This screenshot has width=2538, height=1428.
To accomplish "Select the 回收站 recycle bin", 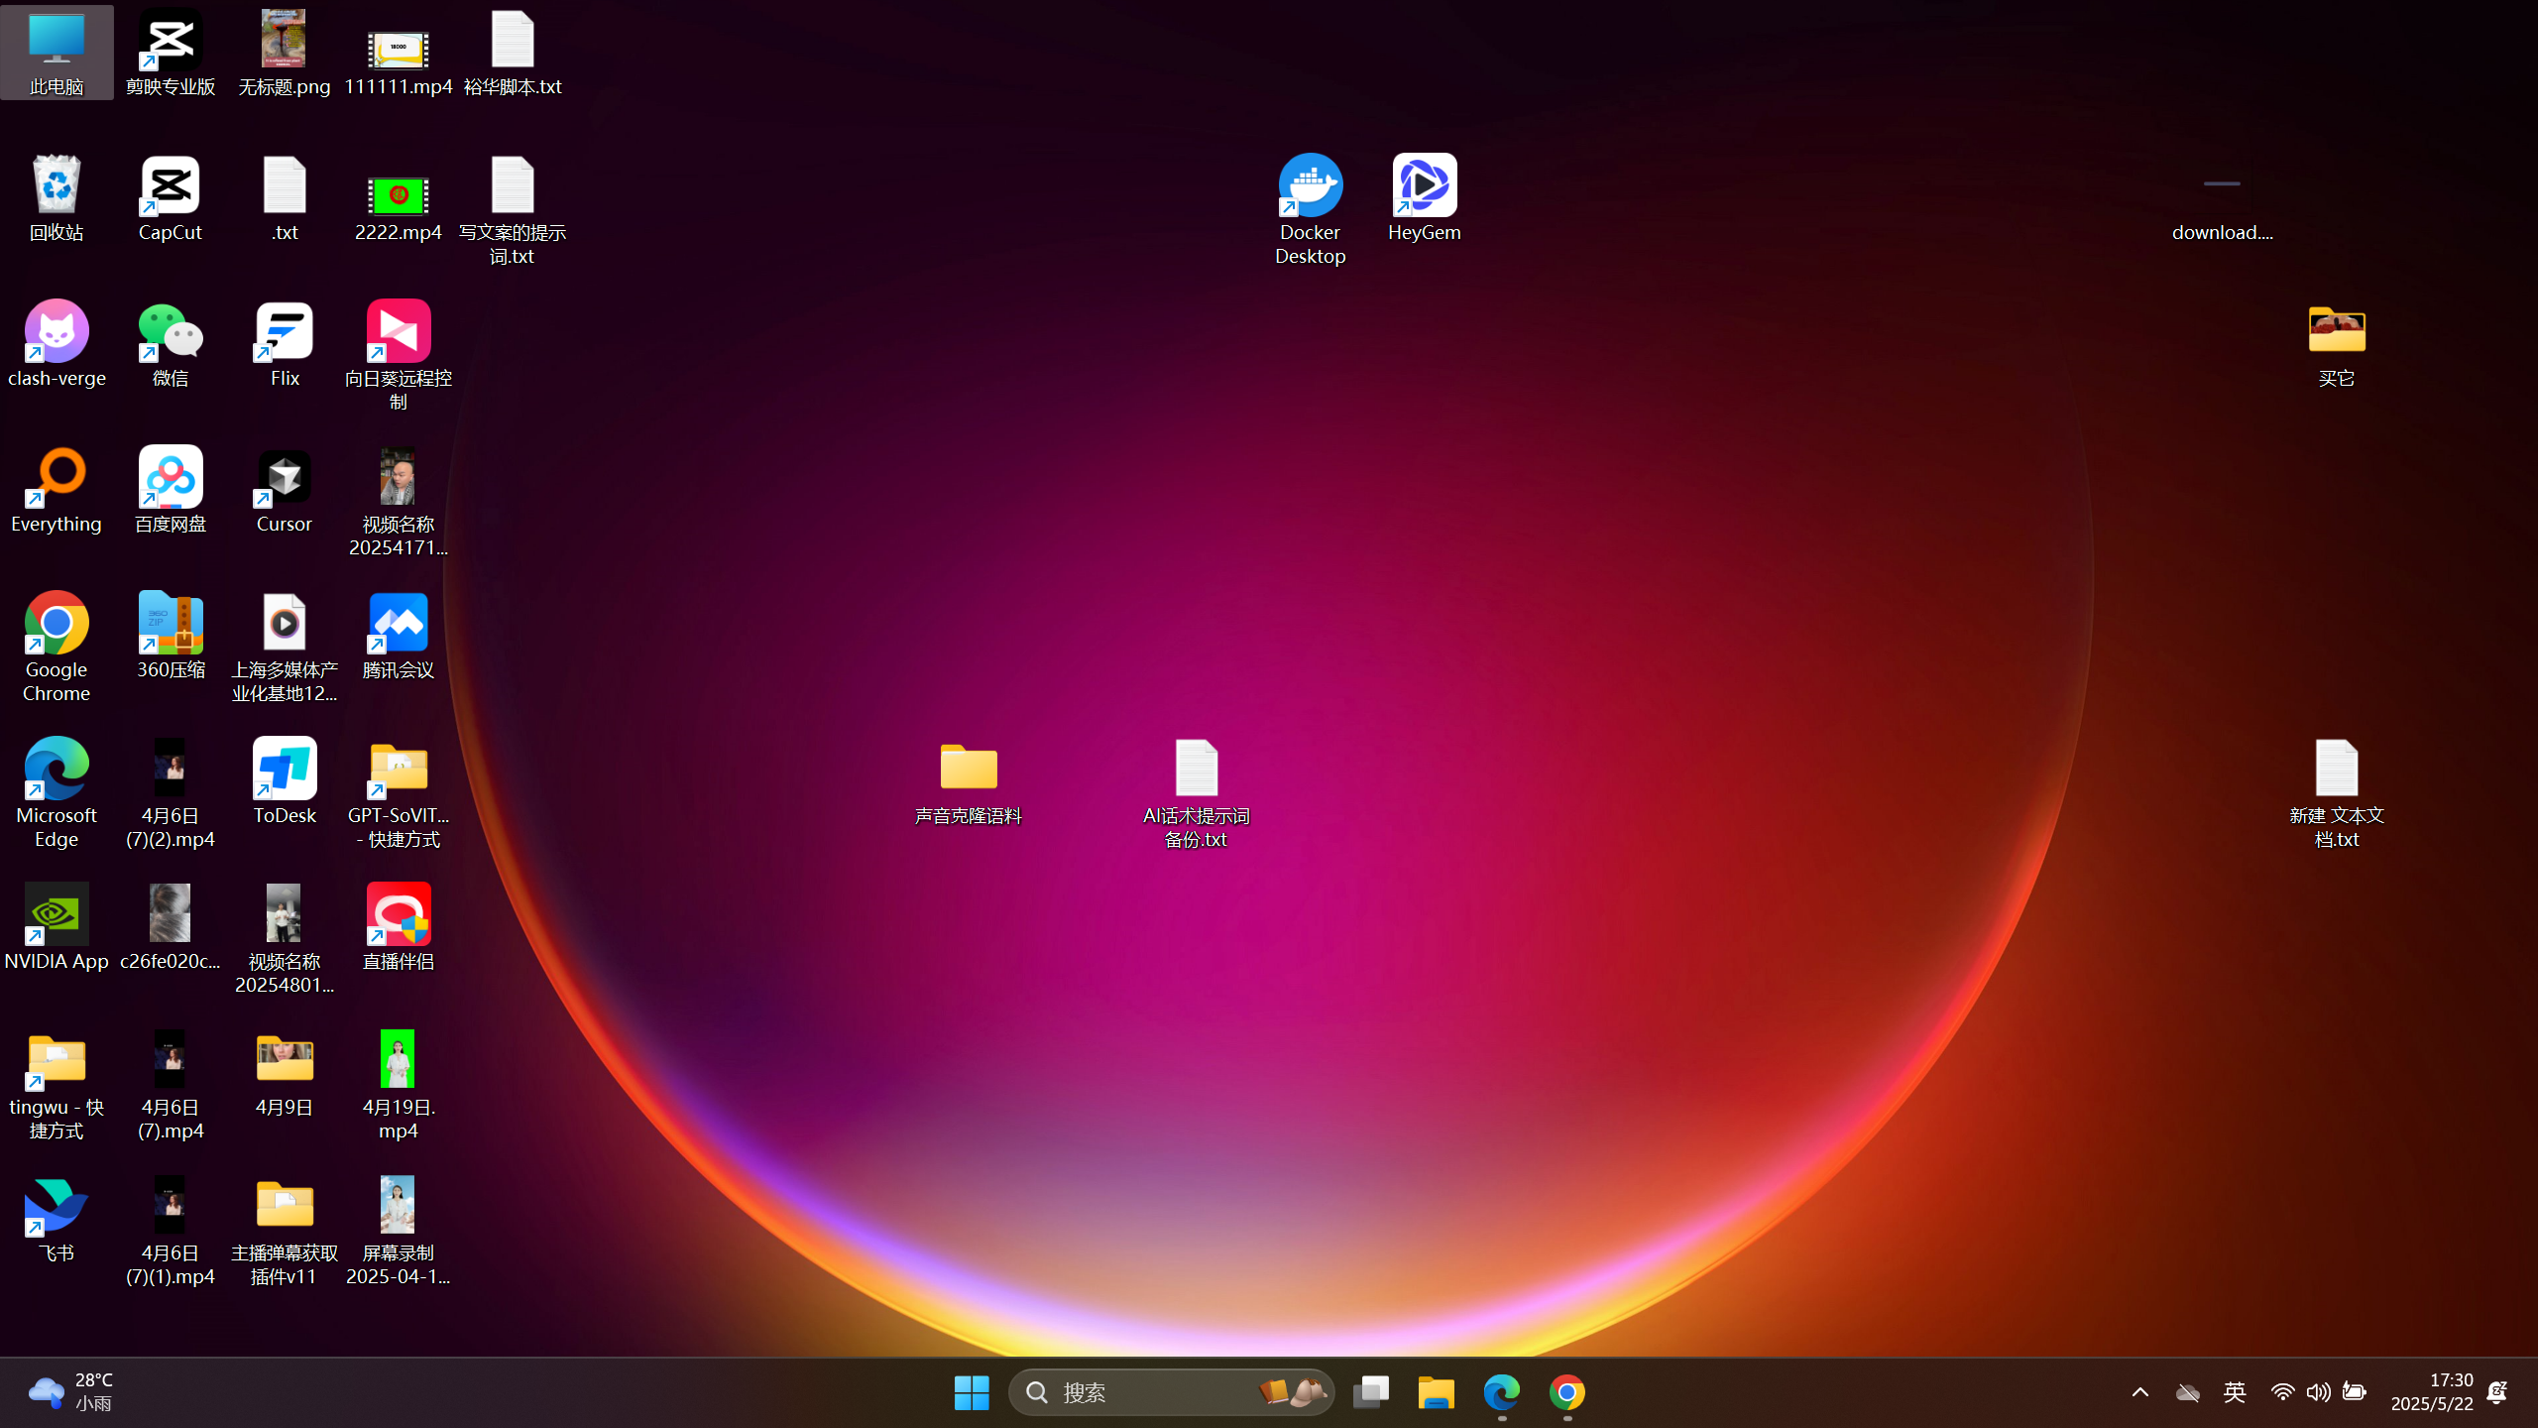I will [x=57, y=186].
